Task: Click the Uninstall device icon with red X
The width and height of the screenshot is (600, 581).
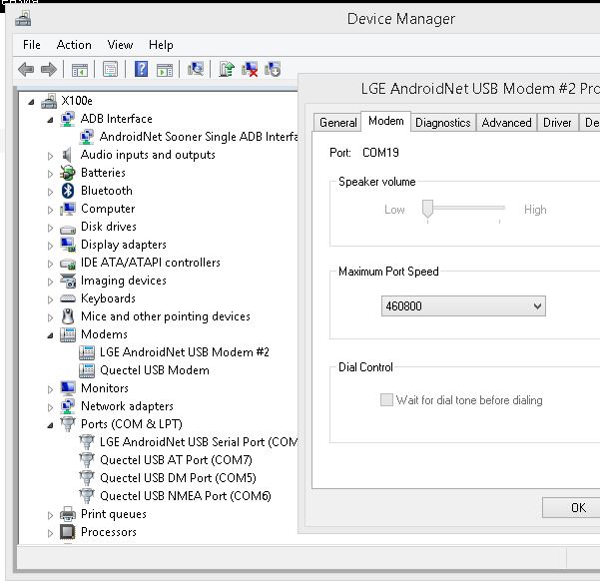Action: (x=250, y=69)
